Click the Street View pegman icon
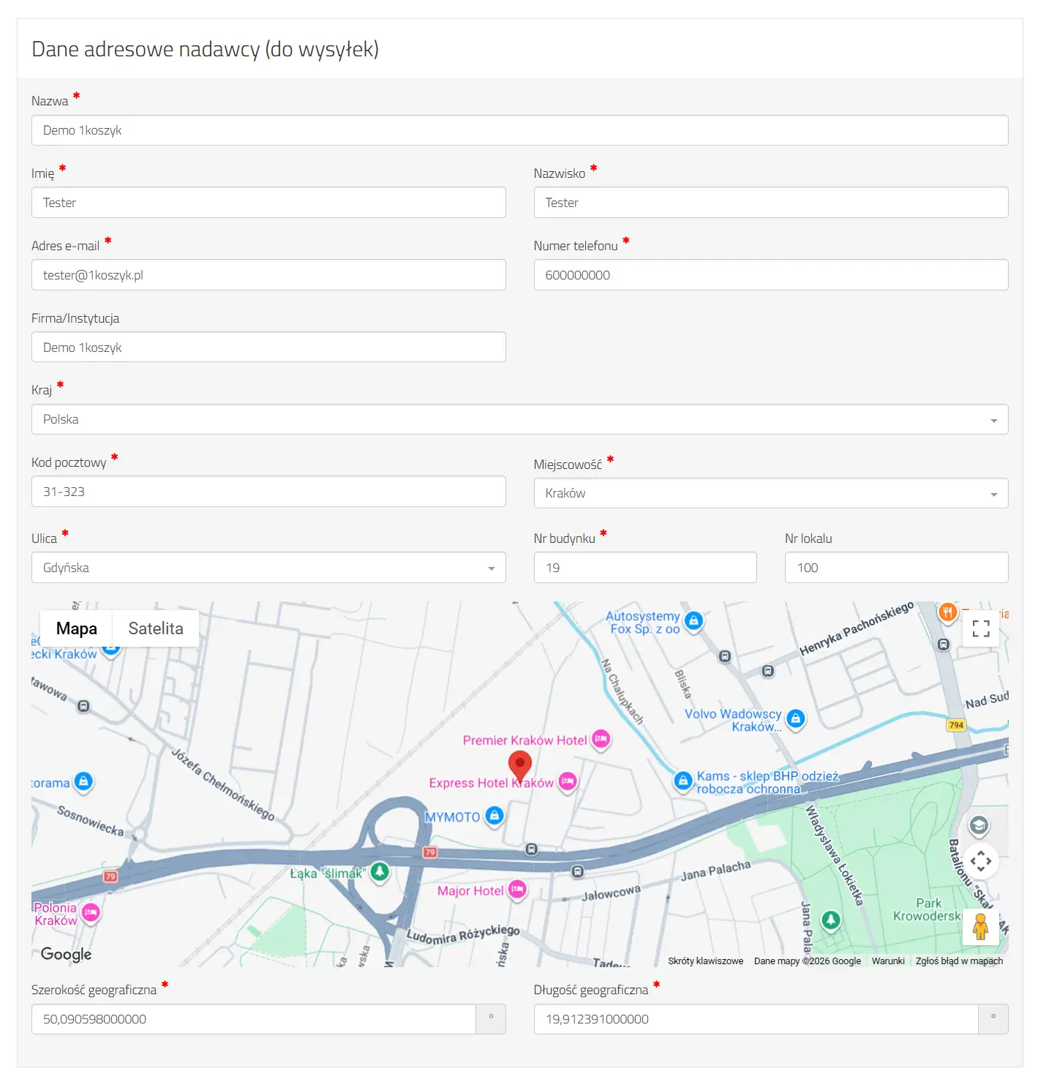 [x=981, y=927]
